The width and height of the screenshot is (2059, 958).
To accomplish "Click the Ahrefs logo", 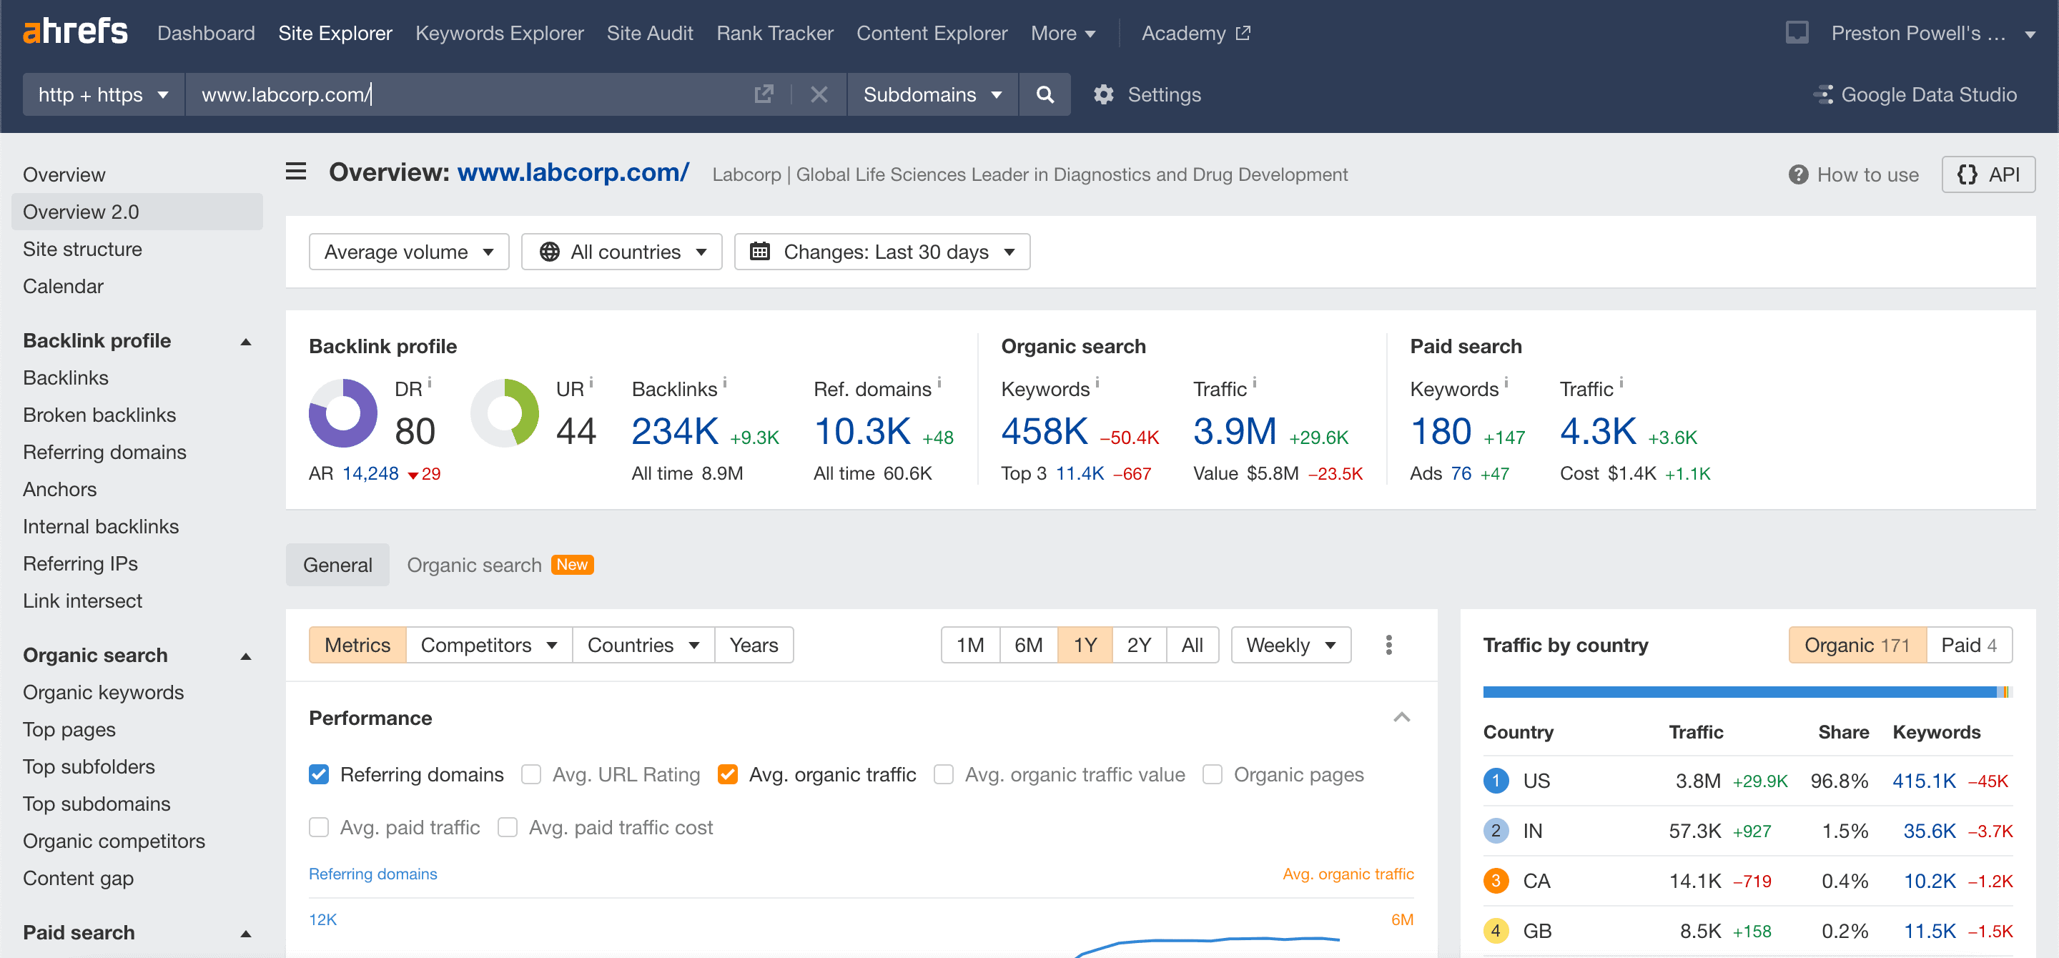I will point(75,33).
